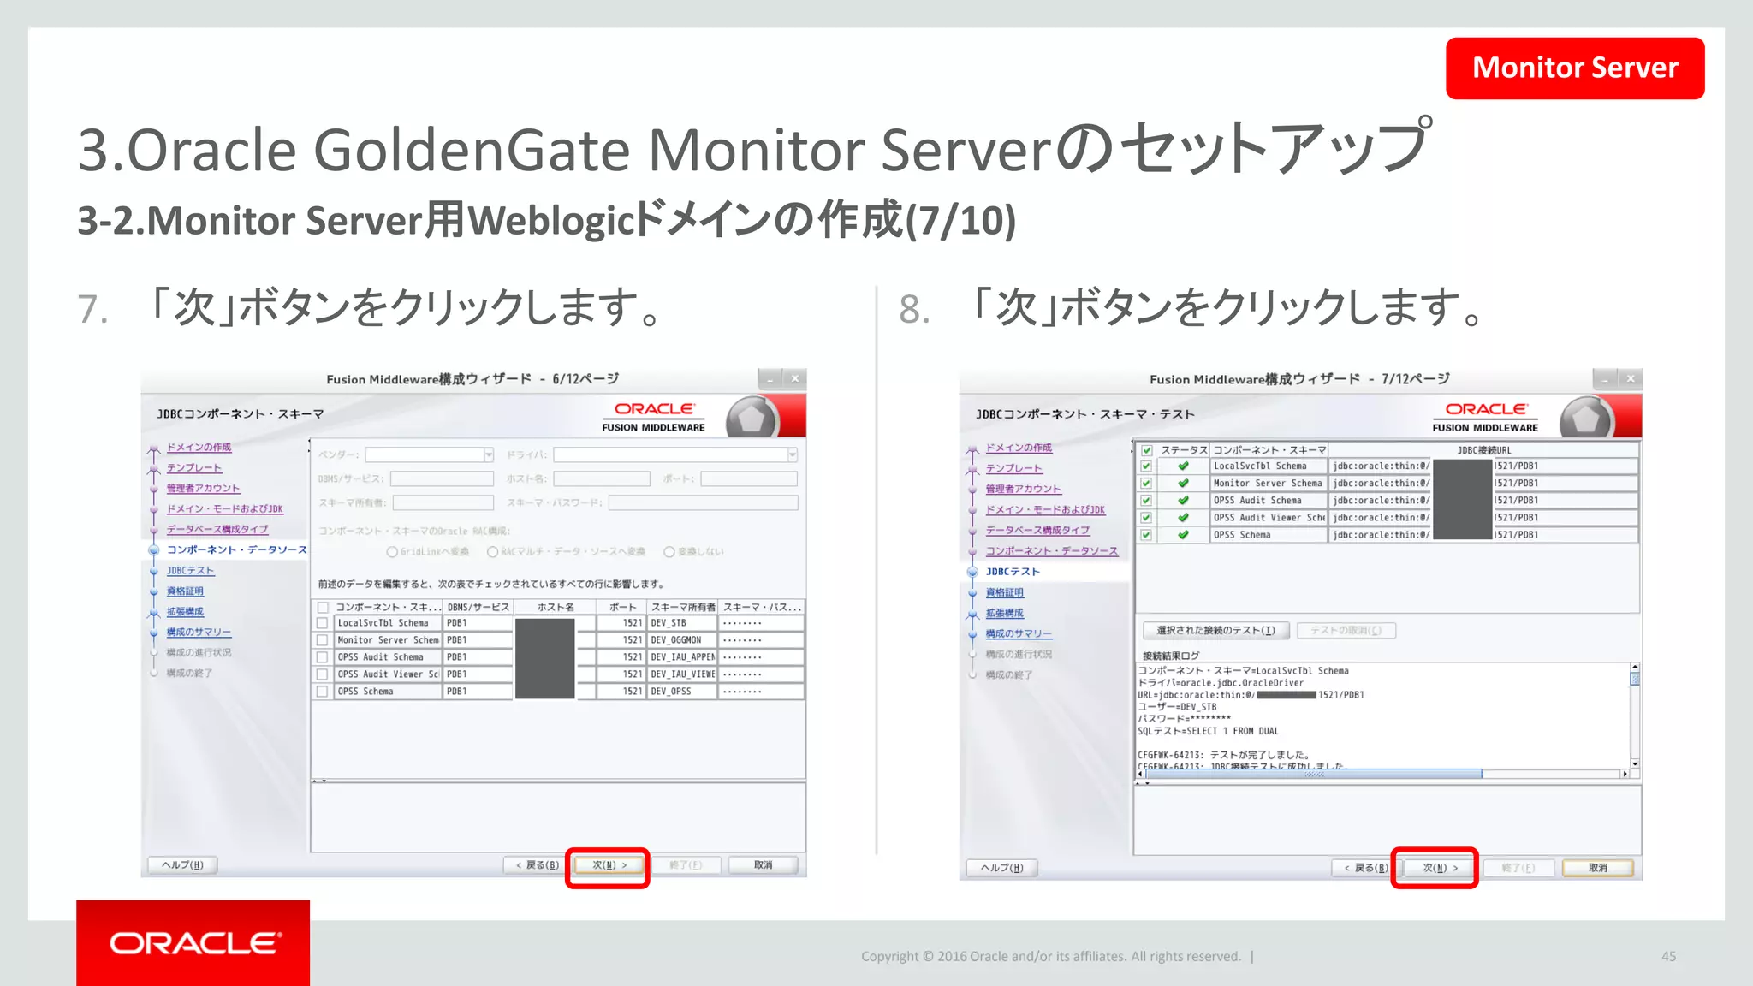Screen dimensions: 1753x986
Task: Click 戻る(B) in the left 6/12 wizard
Action: point(537,865)
